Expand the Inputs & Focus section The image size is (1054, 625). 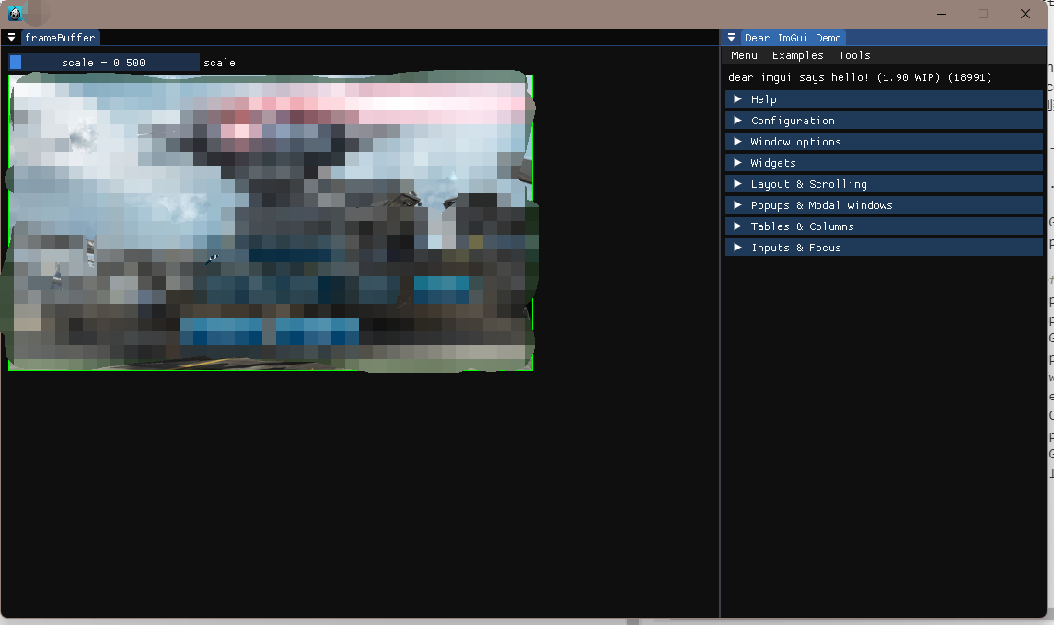[884, 248]
